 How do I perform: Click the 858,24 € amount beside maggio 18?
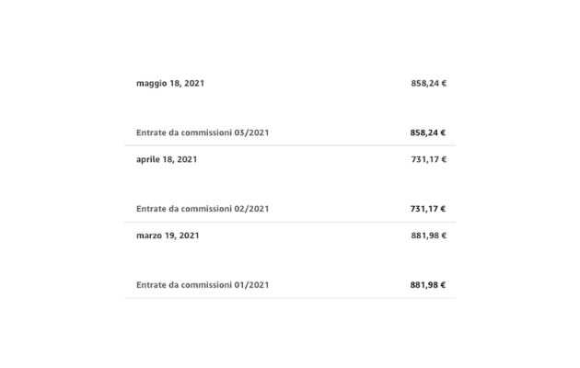click(429, 84)
